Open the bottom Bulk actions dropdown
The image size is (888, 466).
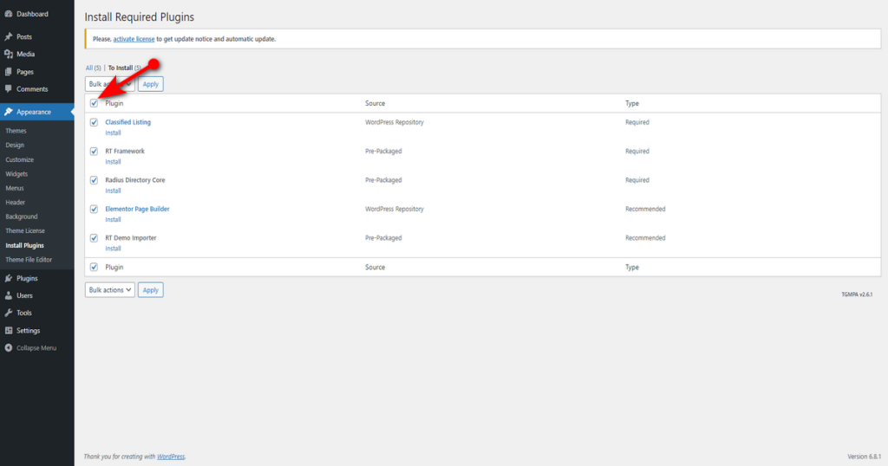110,290
